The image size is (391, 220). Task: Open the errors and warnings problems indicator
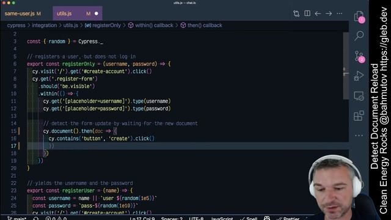[x=56, y=219]
